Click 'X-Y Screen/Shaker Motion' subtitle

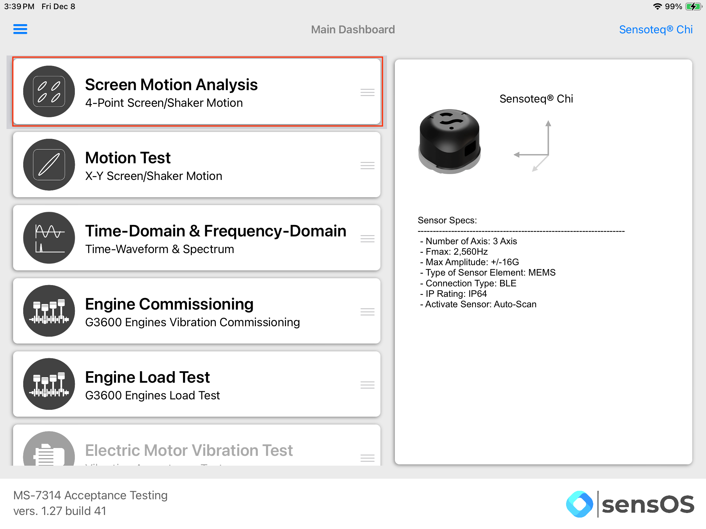(154, 176)
